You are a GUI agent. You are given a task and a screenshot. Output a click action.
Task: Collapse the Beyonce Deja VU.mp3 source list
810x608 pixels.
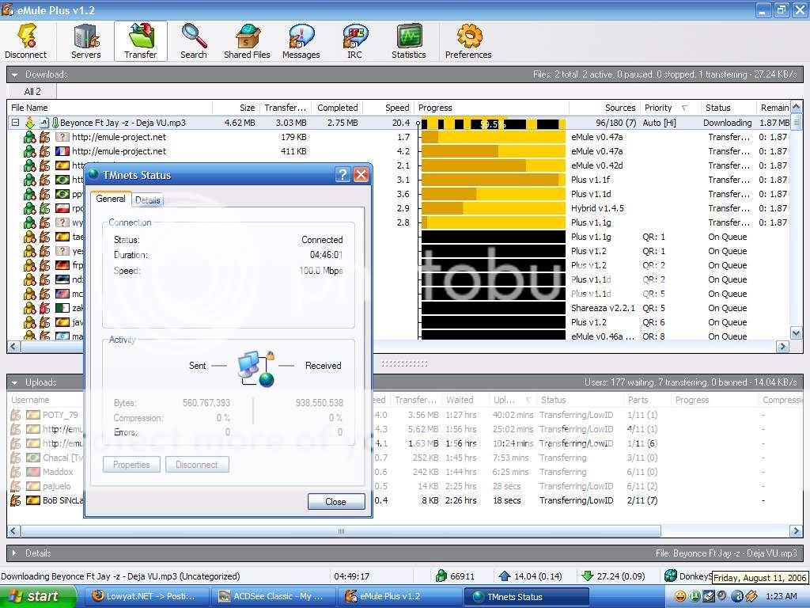click(14, 123)
